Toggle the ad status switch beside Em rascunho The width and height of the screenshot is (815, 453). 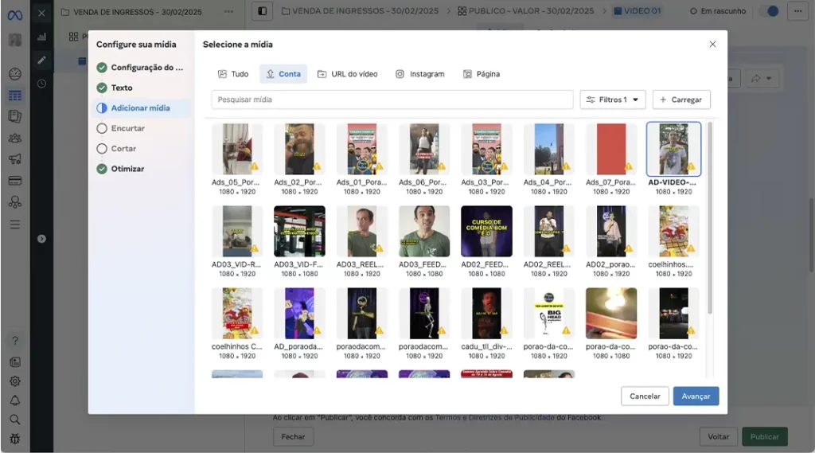(768, 11)
